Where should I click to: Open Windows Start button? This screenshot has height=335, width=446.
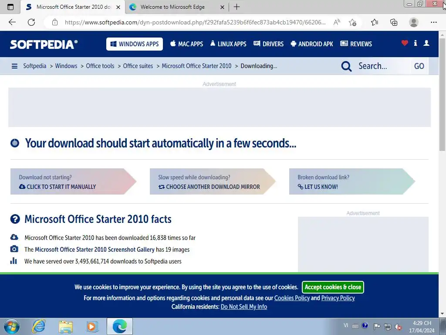coord(12,326)
